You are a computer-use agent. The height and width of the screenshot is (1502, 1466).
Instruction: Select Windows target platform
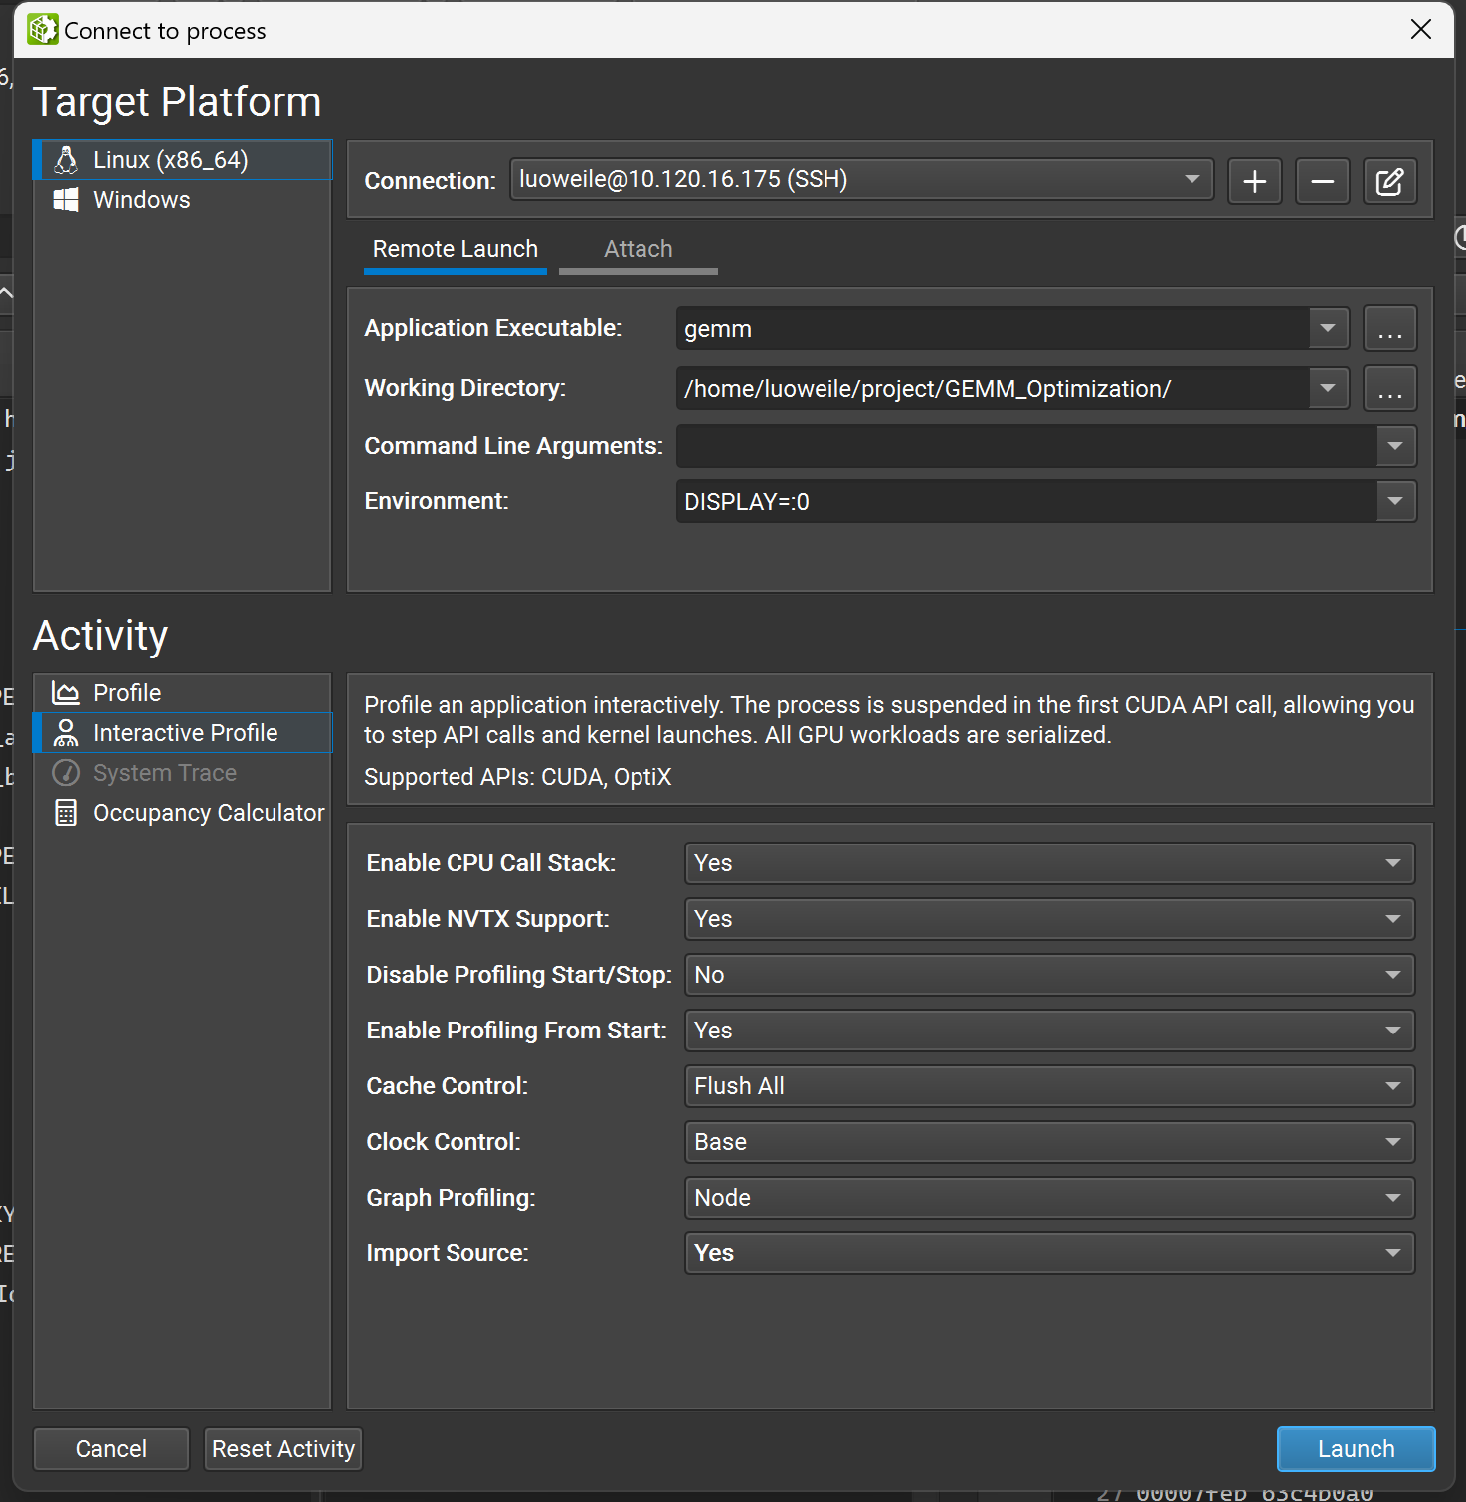(141, 200)
